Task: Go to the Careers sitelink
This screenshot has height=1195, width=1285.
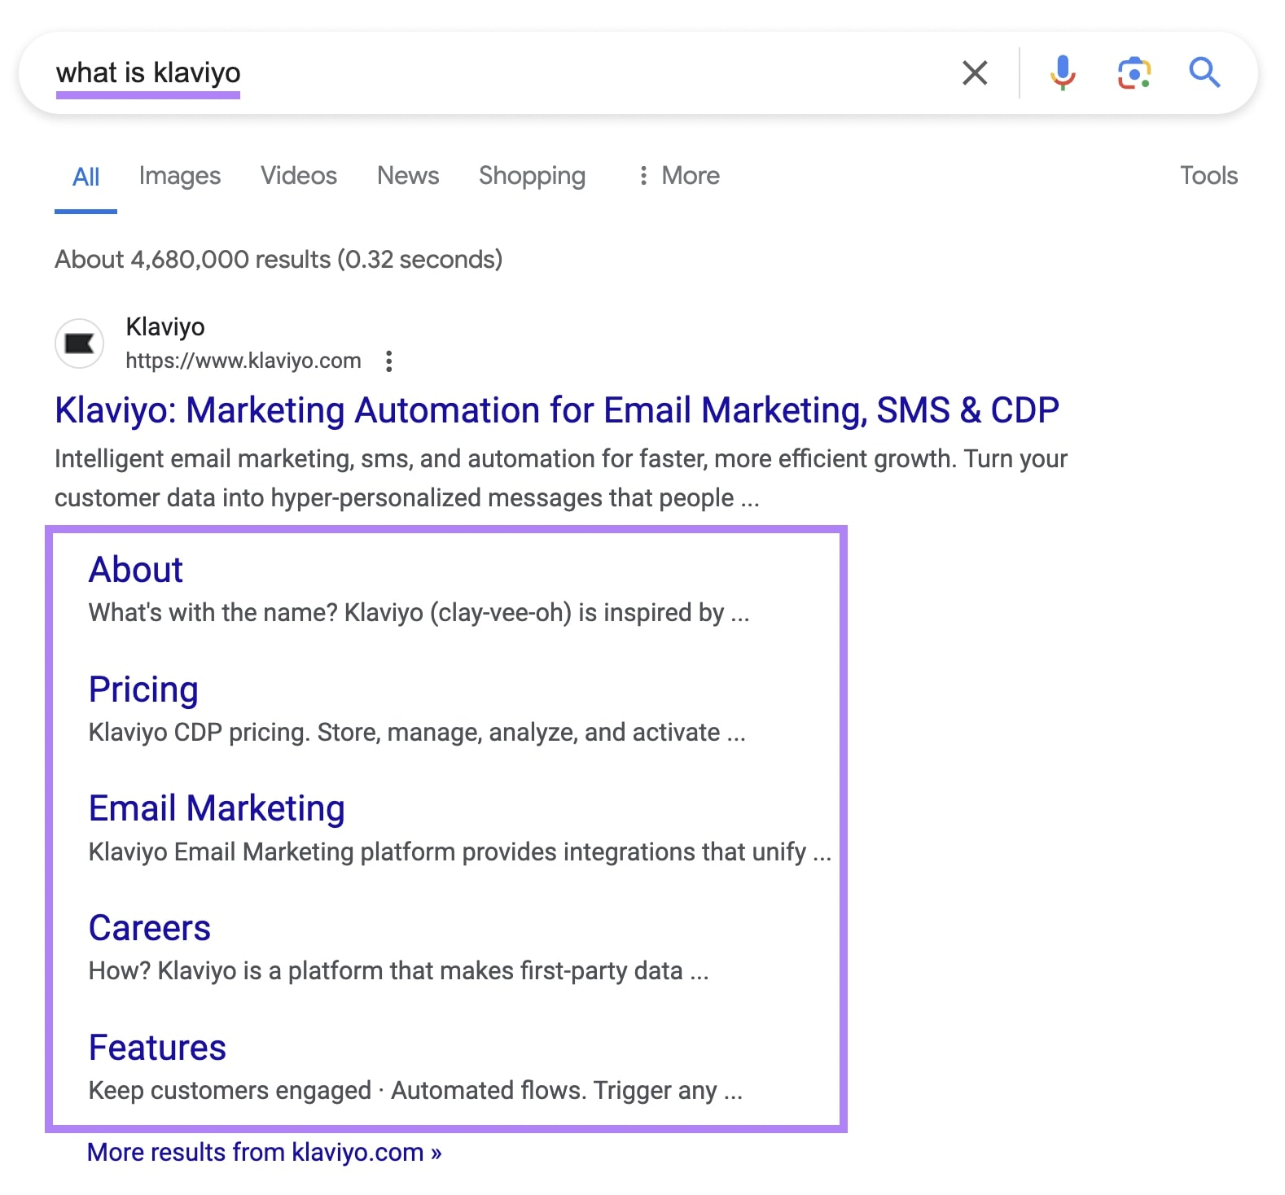Action: [150, 928]
